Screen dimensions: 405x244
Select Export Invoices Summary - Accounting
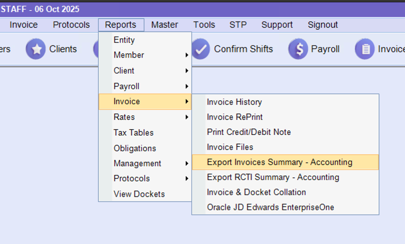coord(279,162)
